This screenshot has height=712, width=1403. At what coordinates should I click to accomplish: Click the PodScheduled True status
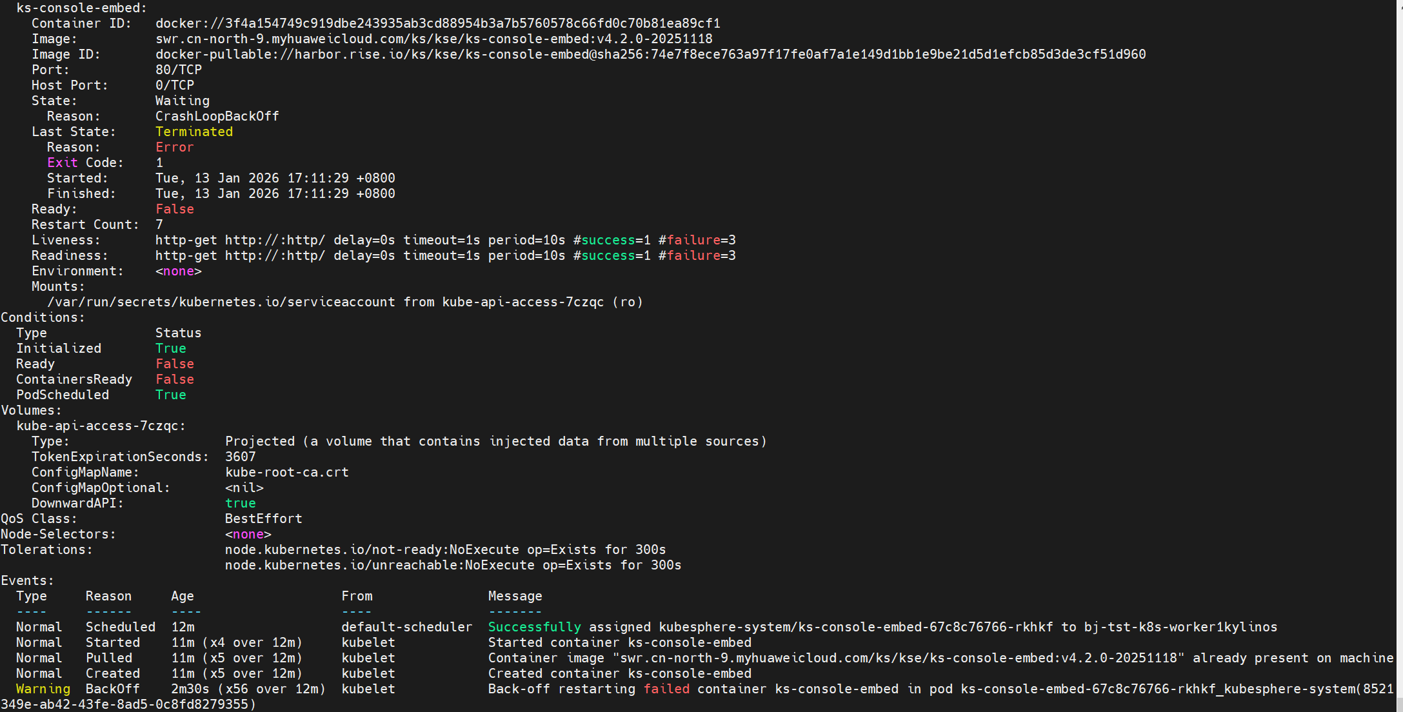click(170, 395)
